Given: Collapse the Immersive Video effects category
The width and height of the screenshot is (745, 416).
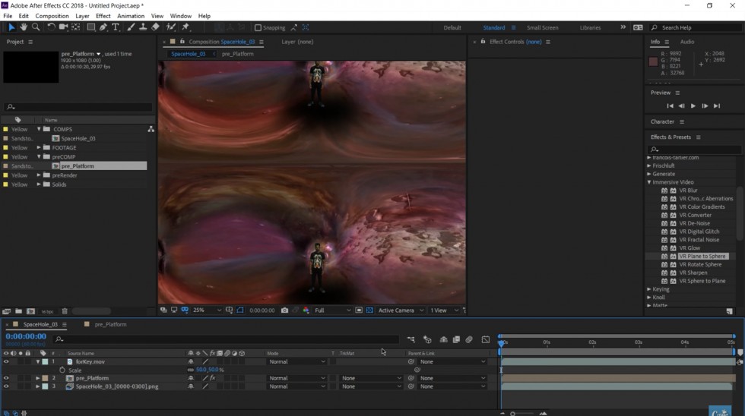Looking at the screenshot, I should point(649,182).
